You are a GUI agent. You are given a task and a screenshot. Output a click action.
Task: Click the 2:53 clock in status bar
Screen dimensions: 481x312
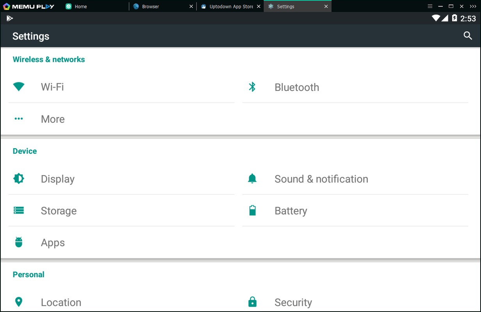tap(468, 18)
